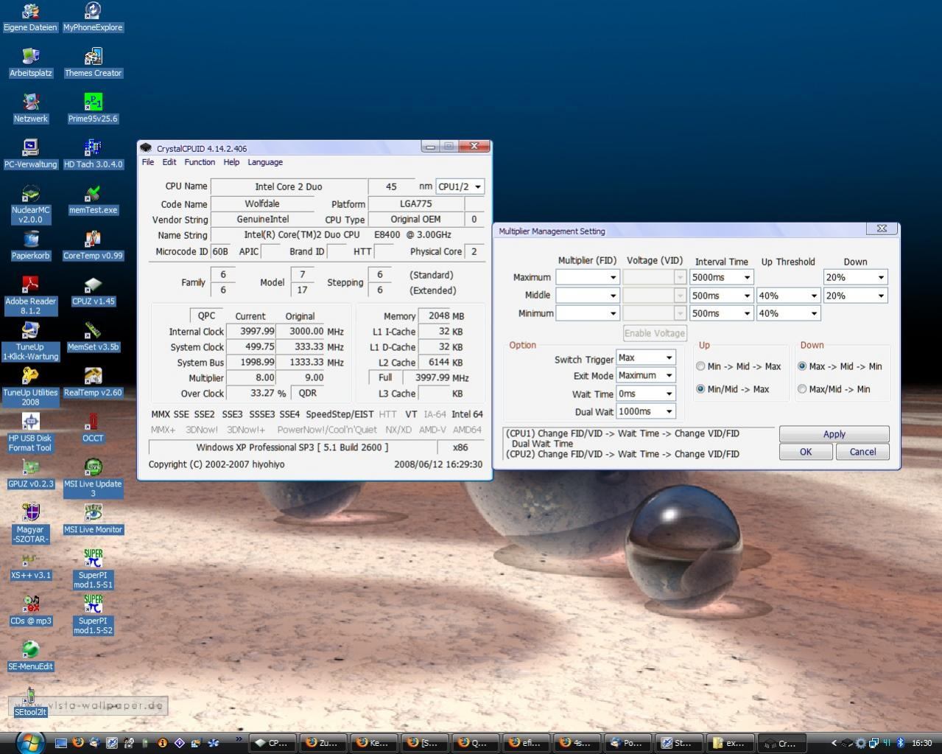Launch Prime95v25.6 from the desktop
Image resolution: width=942 pixels, height=754 pixels.
click(x=93, y=109)
